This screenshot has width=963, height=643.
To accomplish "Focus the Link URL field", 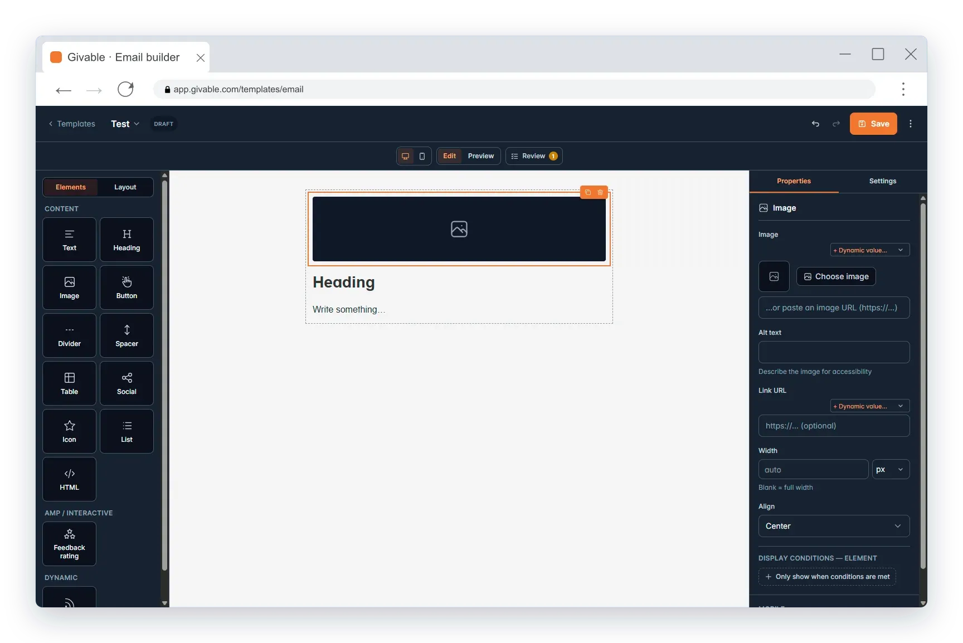I will [x=834, y=426].
